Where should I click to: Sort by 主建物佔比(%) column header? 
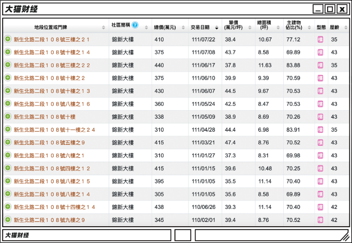point(299,25)
